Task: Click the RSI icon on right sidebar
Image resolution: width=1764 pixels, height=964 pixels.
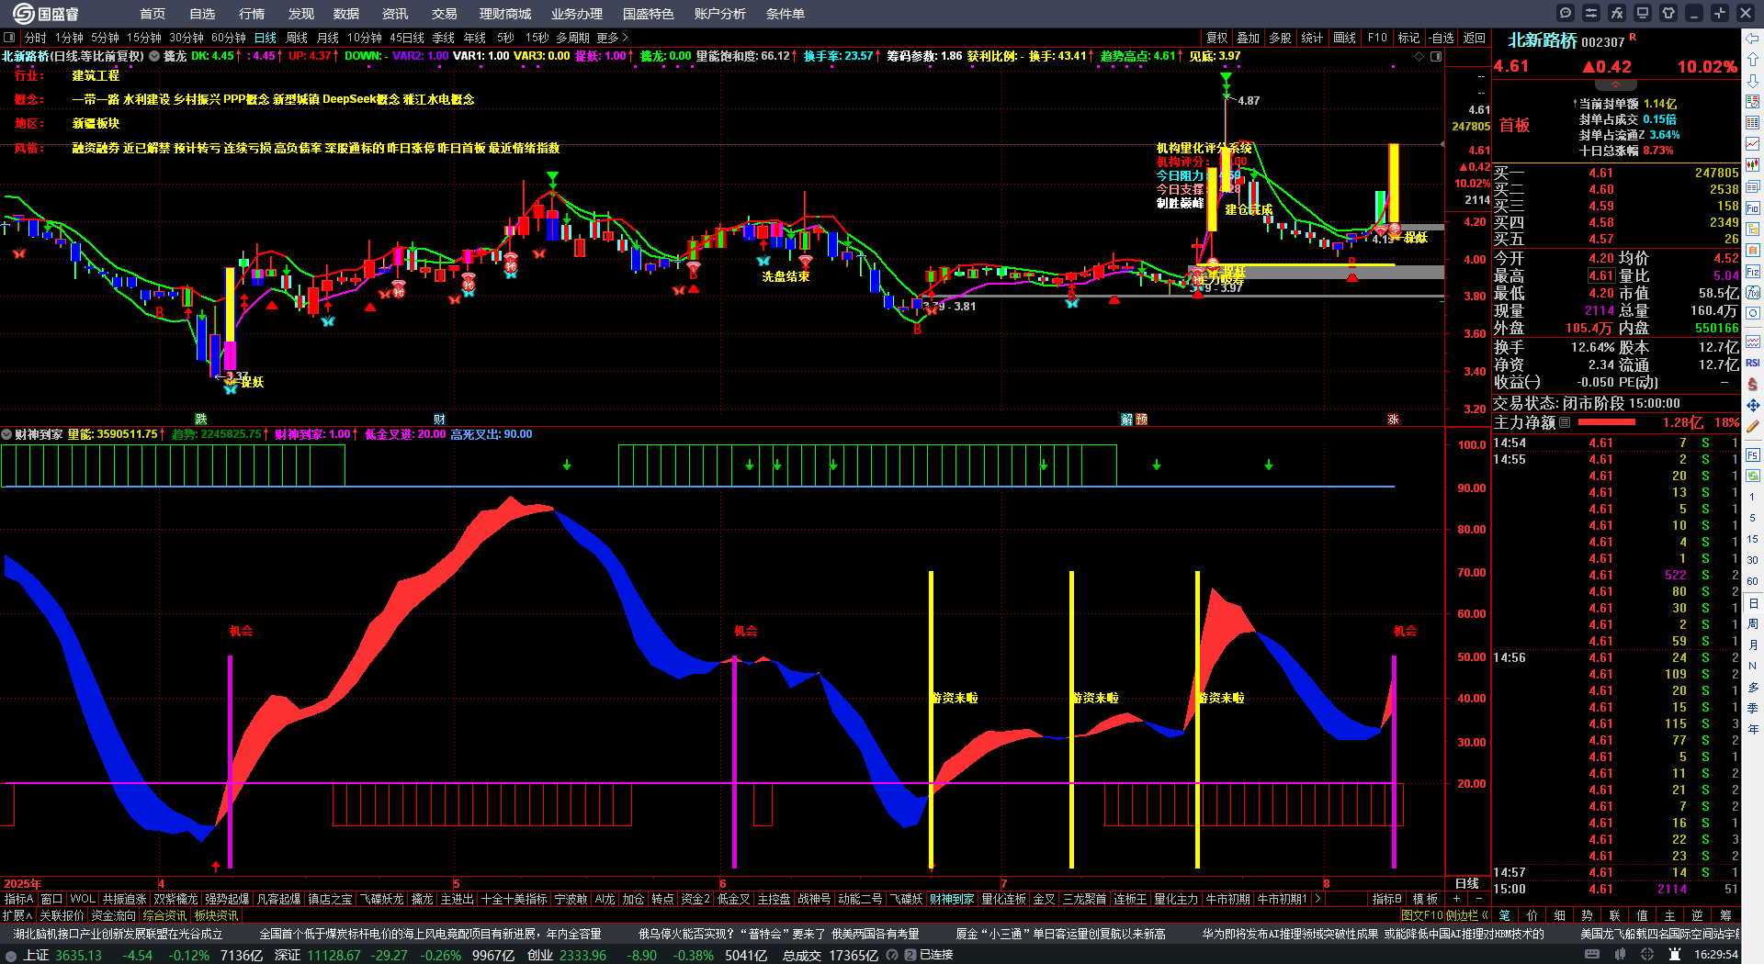Action: [1753, 363]
